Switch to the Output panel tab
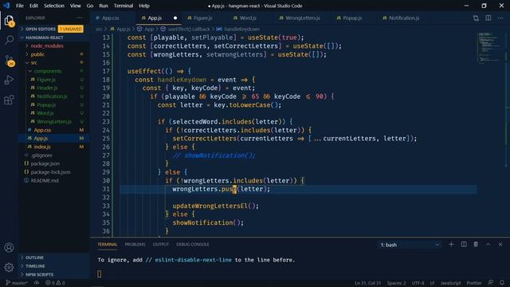510x287 pixels. 161,245
